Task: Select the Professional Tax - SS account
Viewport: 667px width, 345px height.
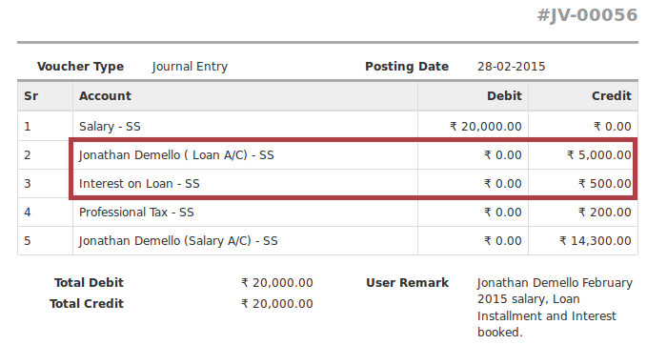Action: coord(136,213)
